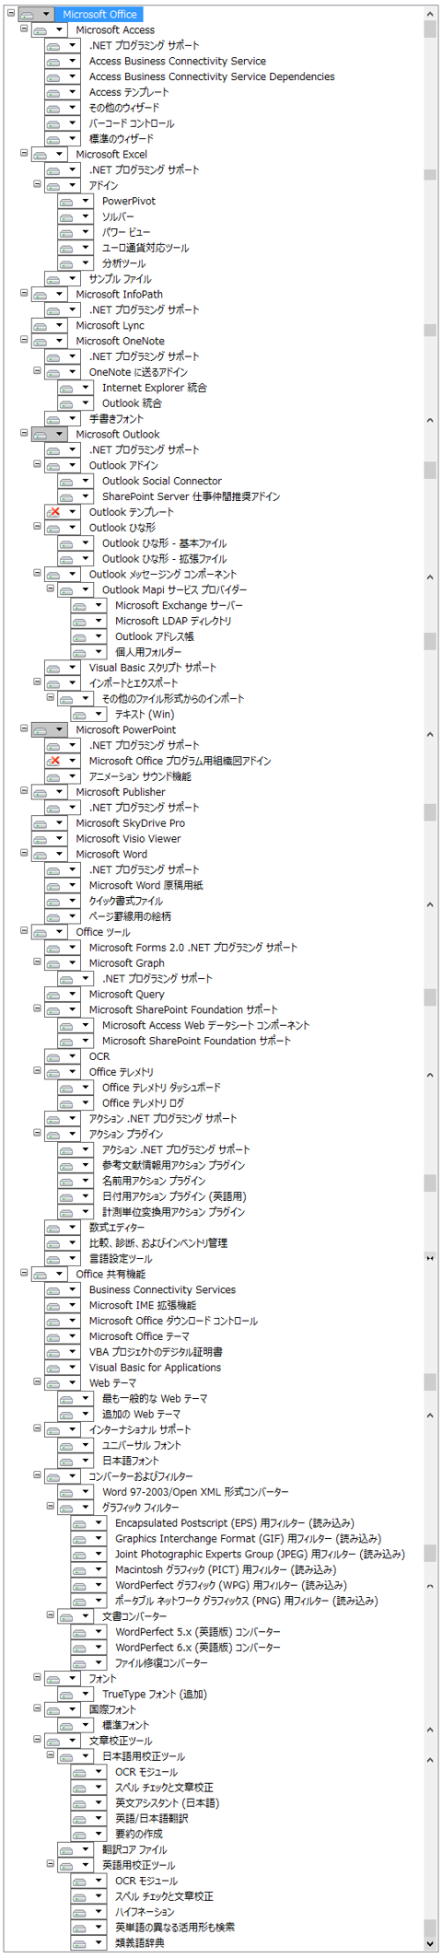Open install options dropdown for ユニバーサル フォント
Viewport: 442px width, 1958px height.
(86, 1446)
